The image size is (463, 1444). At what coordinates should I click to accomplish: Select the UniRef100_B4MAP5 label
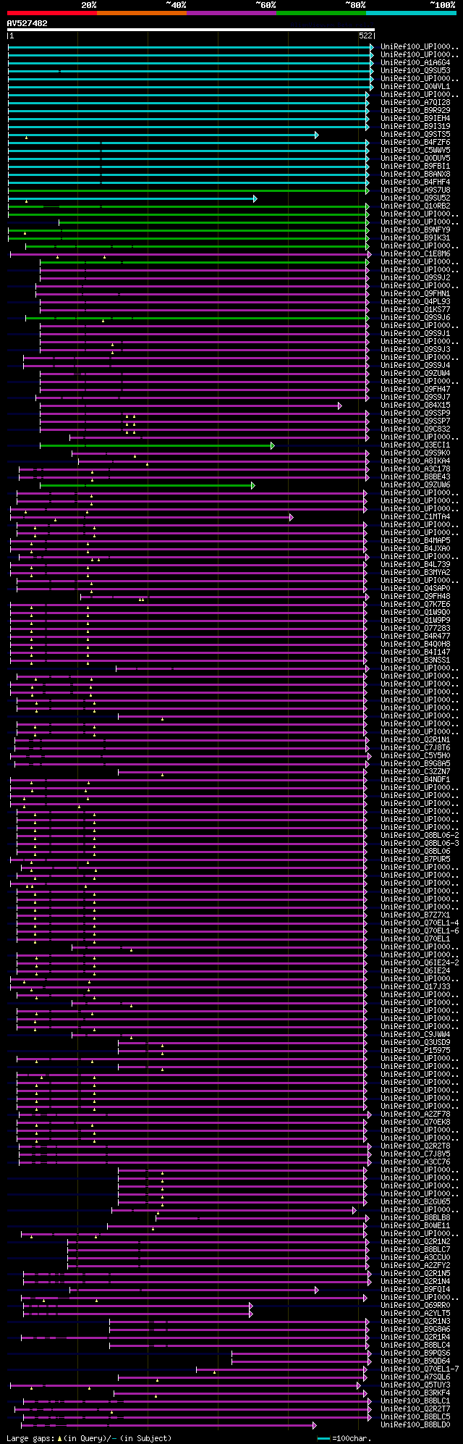pyautogui.click(x=415, y=540)
